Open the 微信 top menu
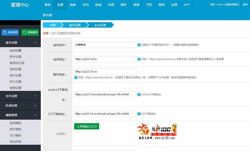This screenshot has width=250, height=151. coord(161,5)
